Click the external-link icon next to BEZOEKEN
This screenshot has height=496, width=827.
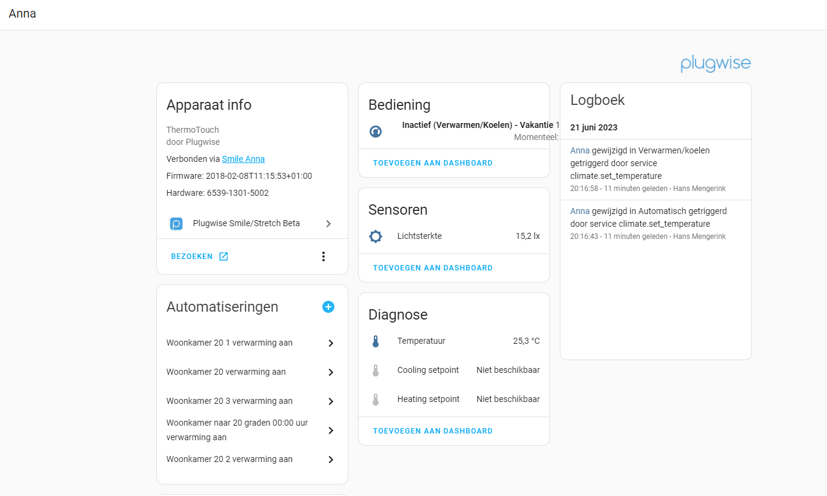pos(223,256)
